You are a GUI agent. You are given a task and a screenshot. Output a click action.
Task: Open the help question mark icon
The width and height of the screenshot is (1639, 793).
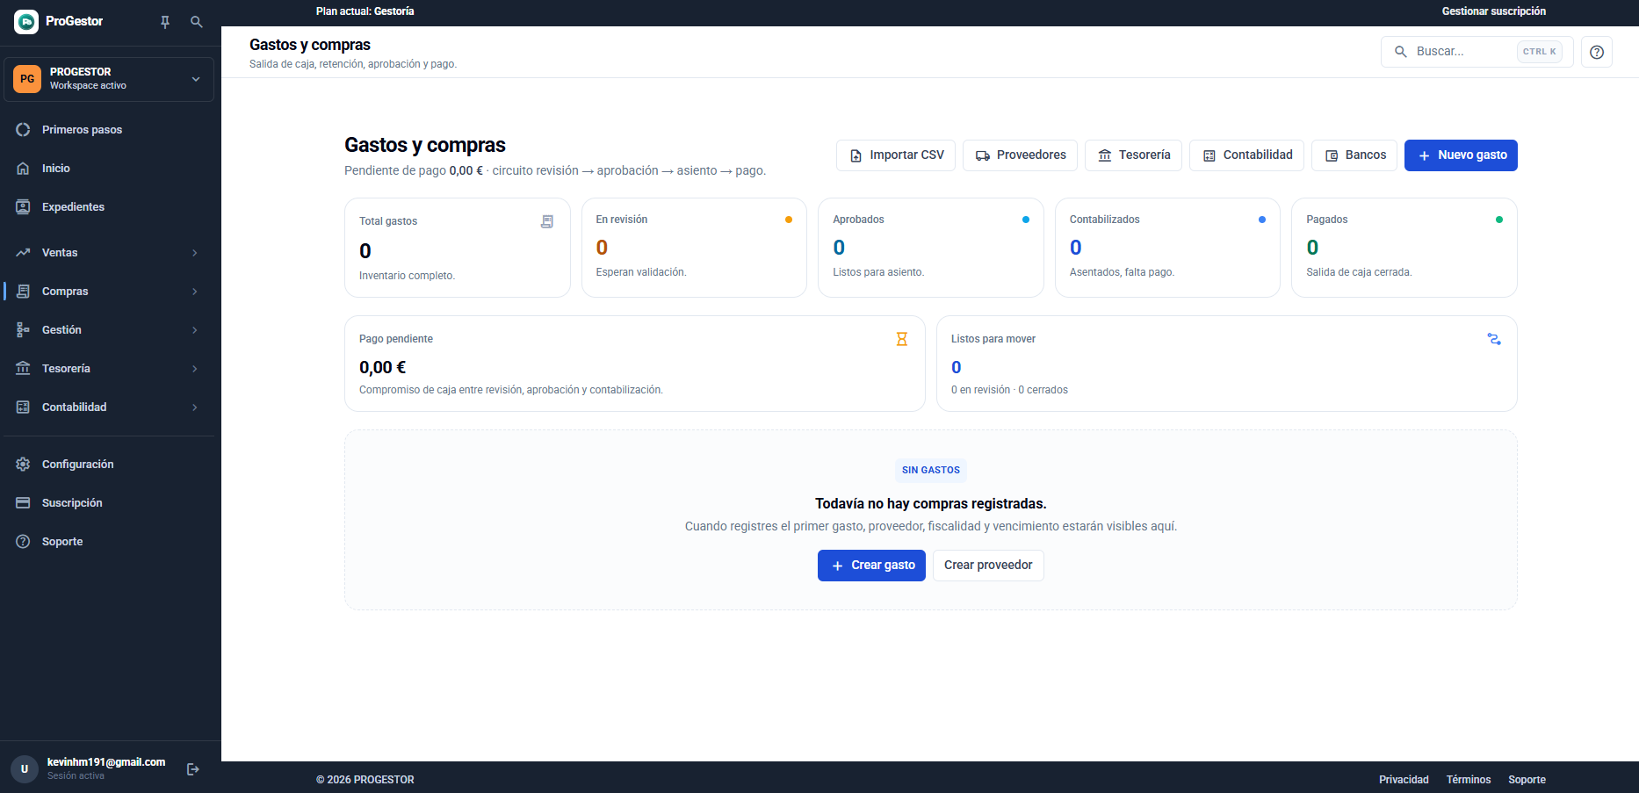click(x=1597, y=52)
